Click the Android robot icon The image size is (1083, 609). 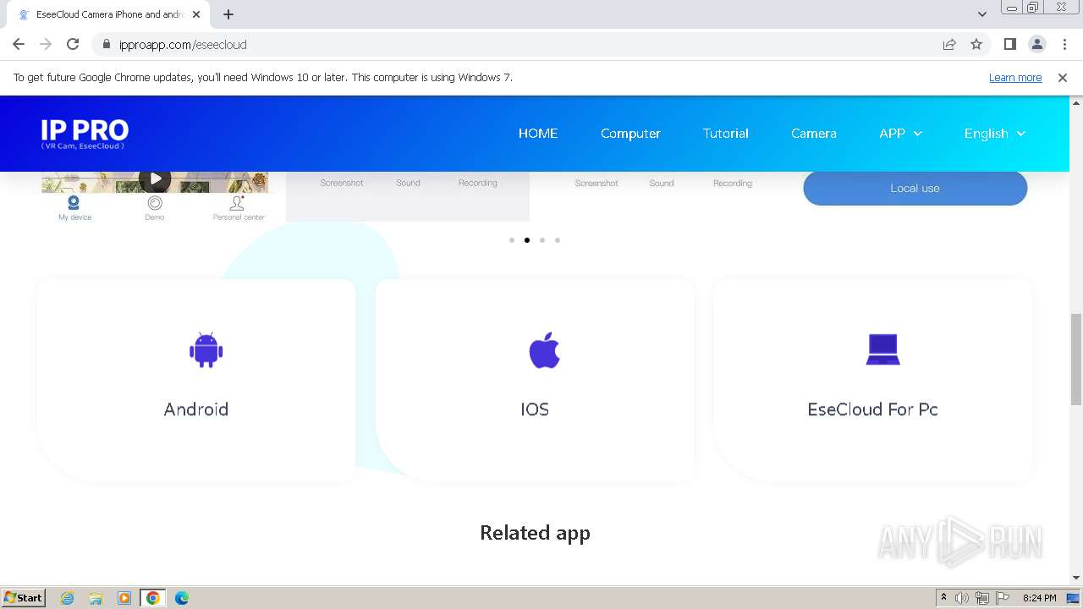206,349
